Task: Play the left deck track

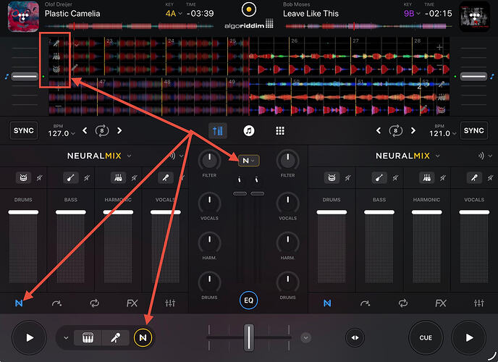Action: point(29,337)
